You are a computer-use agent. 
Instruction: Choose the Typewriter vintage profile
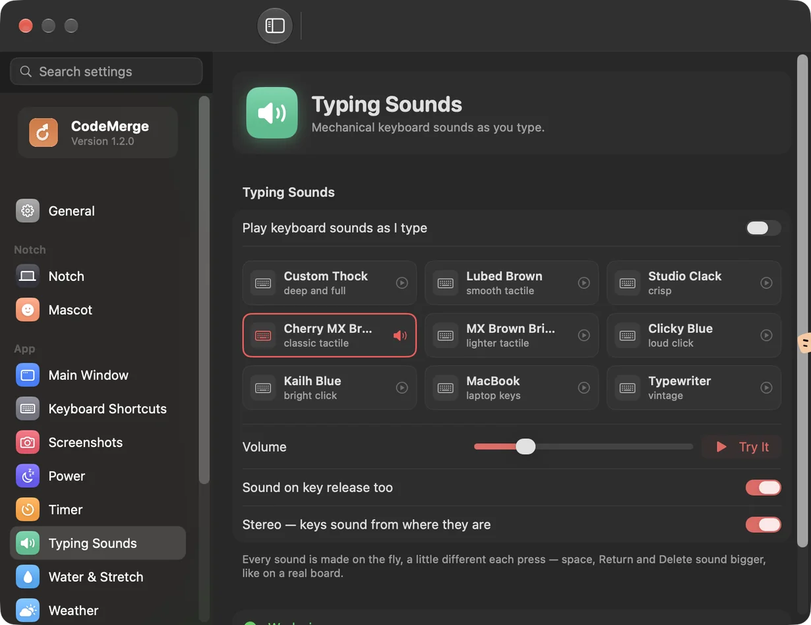point(694,388)
